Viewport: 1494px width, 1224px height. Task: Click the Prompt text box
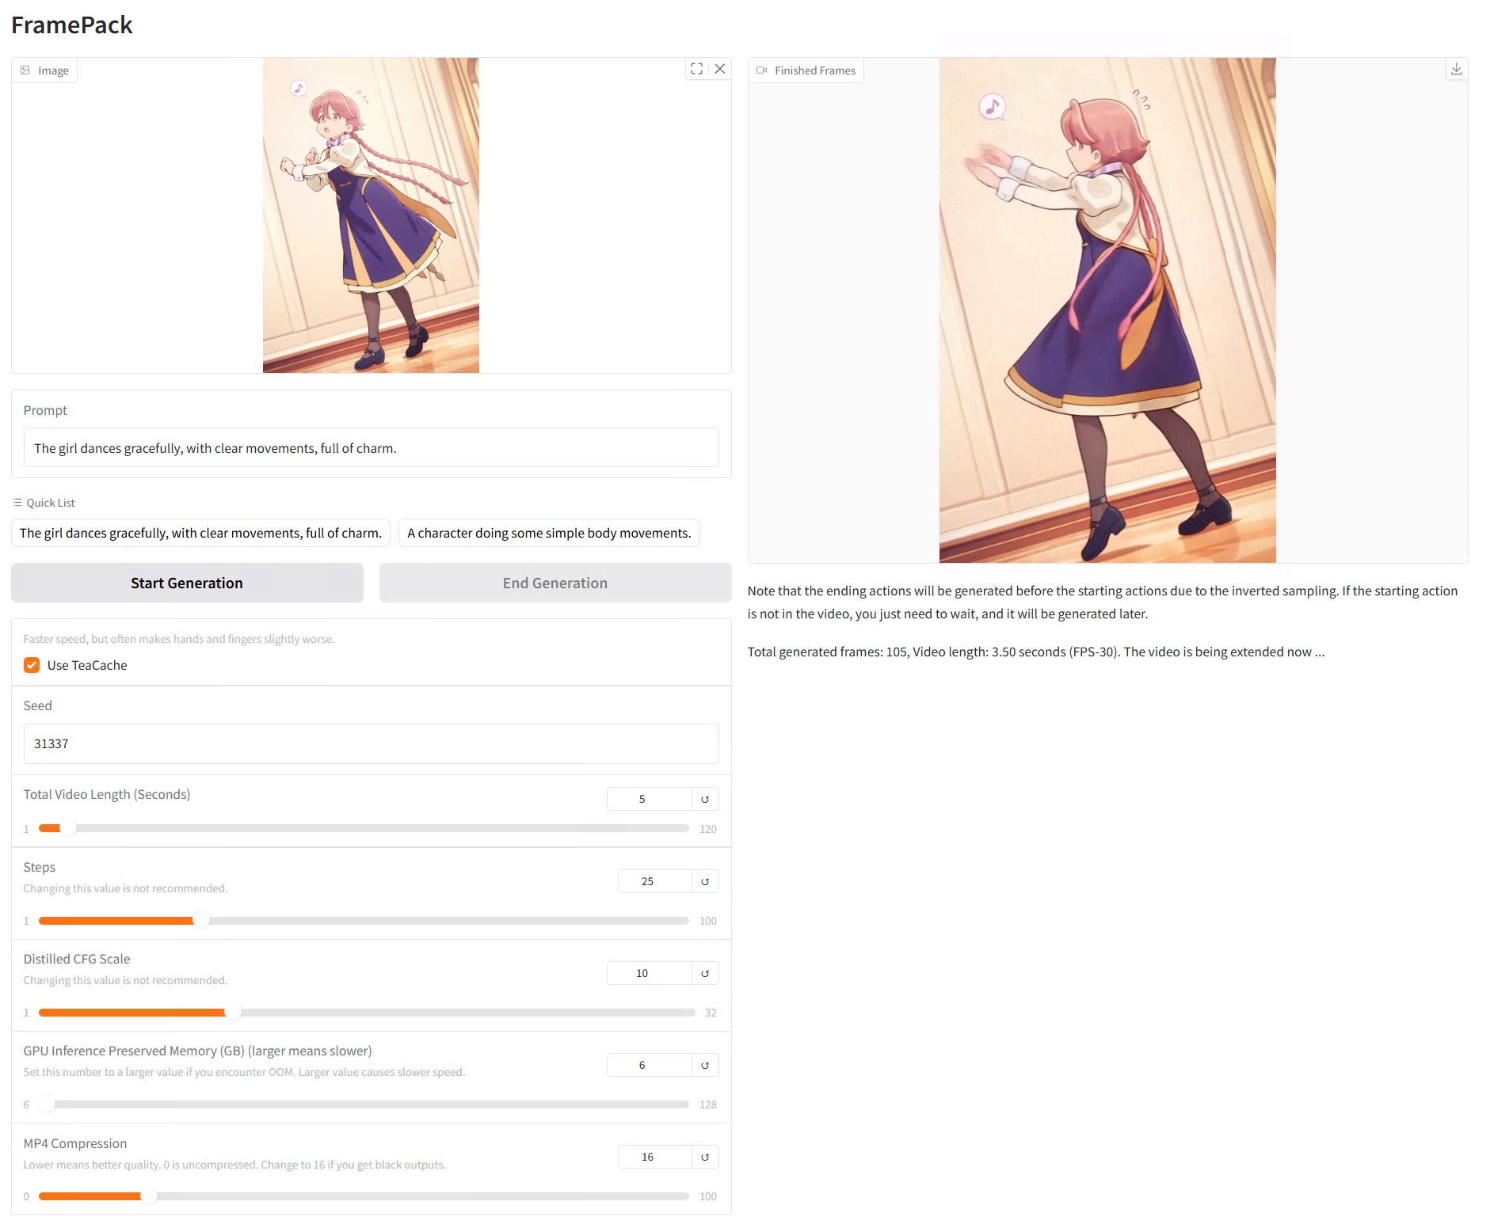371,448
